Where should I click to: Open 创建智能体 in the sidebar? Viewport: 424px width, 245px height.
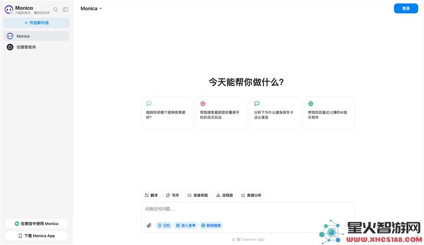pyautogui.click(x=36, y=47)
